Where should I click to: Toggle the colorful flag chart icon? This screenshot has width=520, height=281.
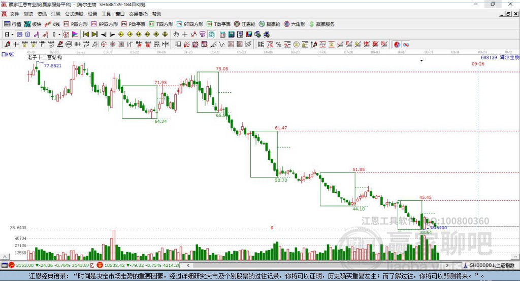click(75, 34)
